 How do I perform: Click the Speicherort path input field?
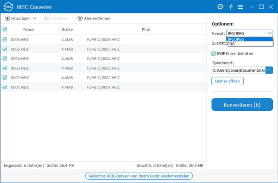pos(239,70)
